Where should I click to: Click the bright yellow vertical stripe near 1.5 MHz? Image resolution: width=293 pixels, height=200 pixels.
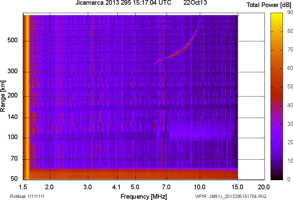(x=27, y=97)
